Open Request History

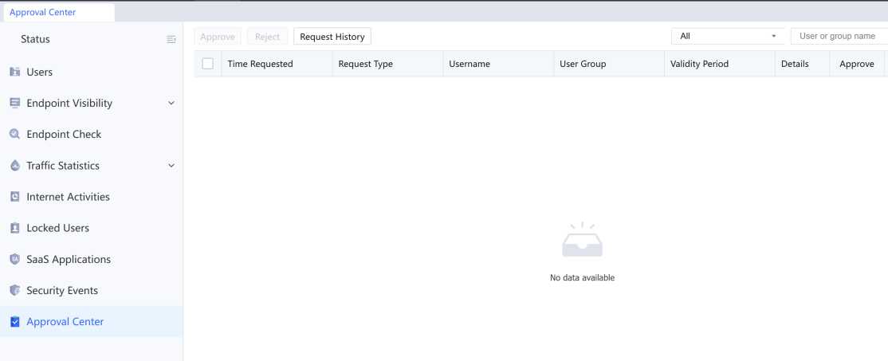click(x=332, y=37)
